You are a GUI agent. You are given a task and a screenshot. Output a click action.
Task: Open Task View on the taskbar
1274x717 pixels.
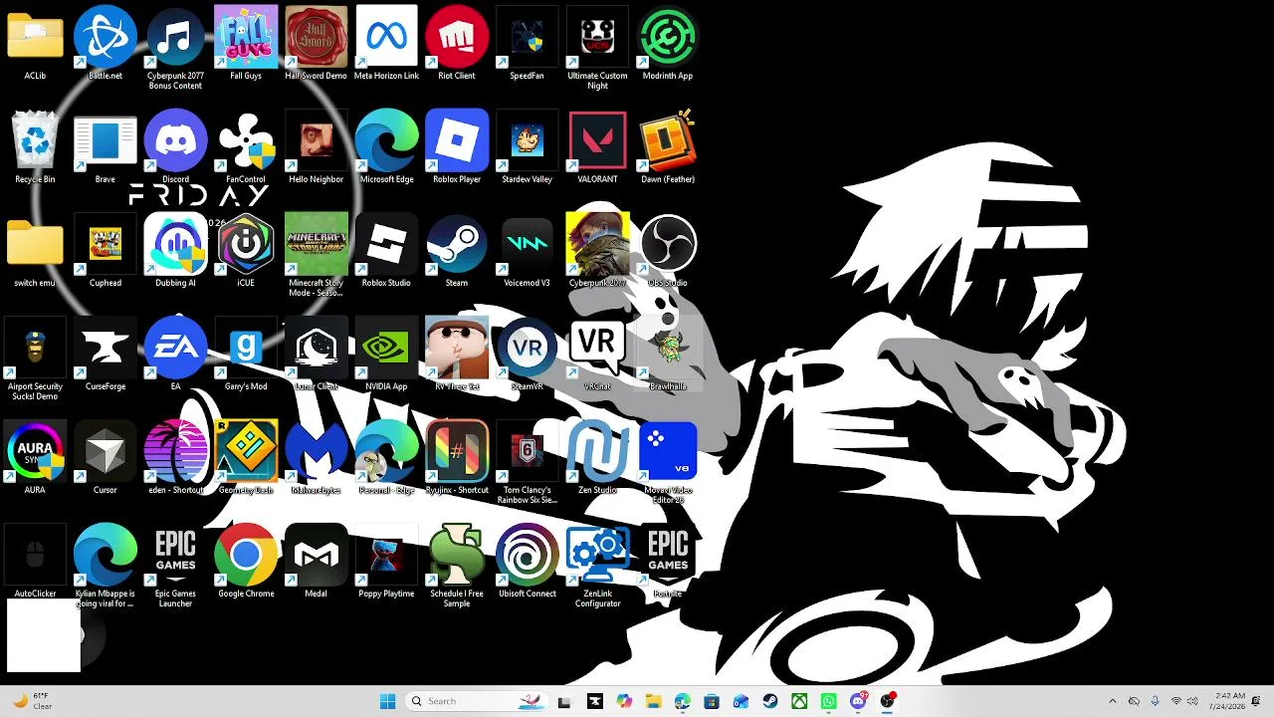click(x=564, y=701)
